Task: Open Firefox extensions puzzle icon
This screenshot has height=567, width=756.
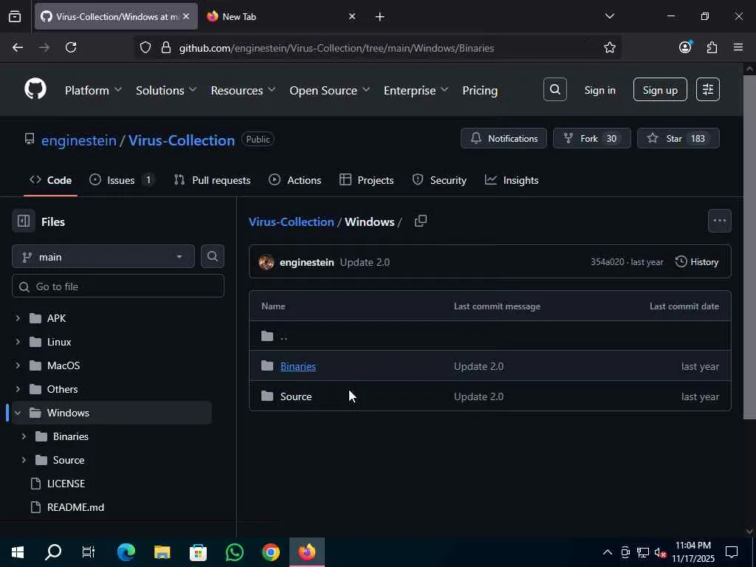Action: 712,47
